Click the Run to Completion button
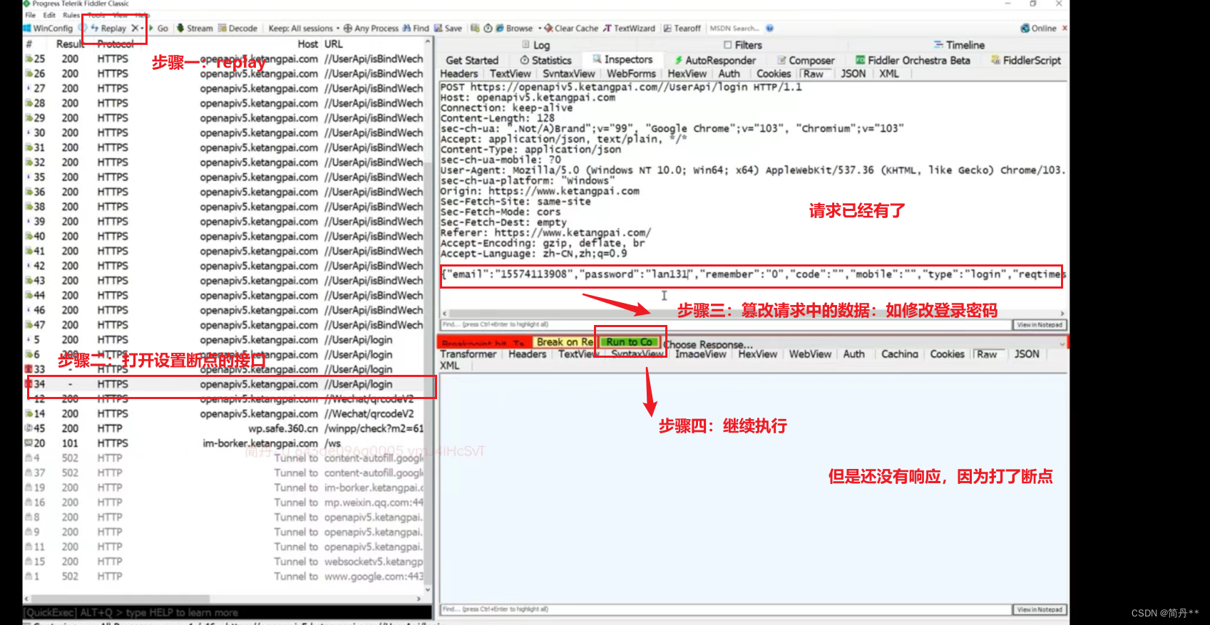 pos(629,342)
